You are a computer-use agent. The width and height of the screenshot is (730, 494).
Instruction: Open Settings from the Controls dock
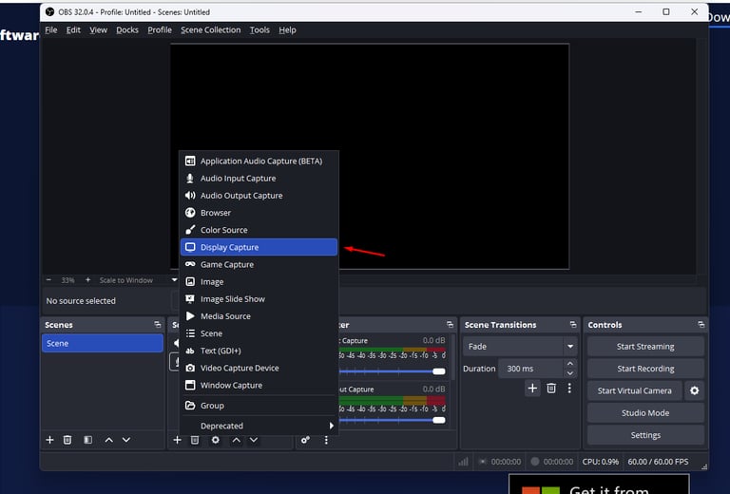pyautogui.click(x=645, y=435)
